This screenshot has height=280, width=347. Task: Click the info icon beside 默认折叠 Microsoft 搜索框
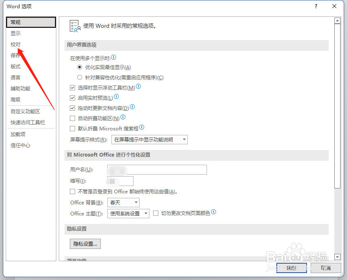(x=142, y=127)
